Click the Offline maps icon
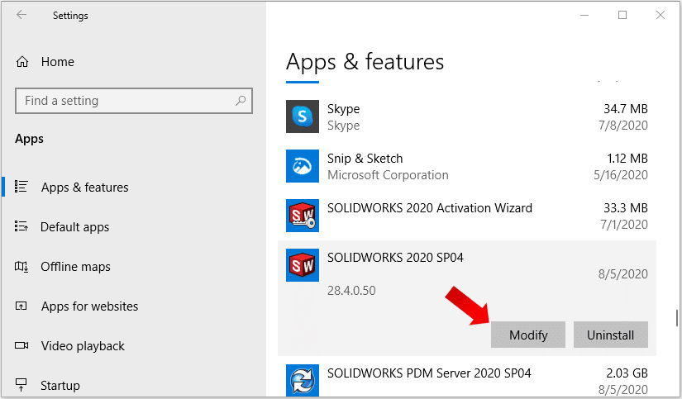Image resolution: width=682 pixels, height=399 pixels. pyautogui.click(x=21, y=266)
